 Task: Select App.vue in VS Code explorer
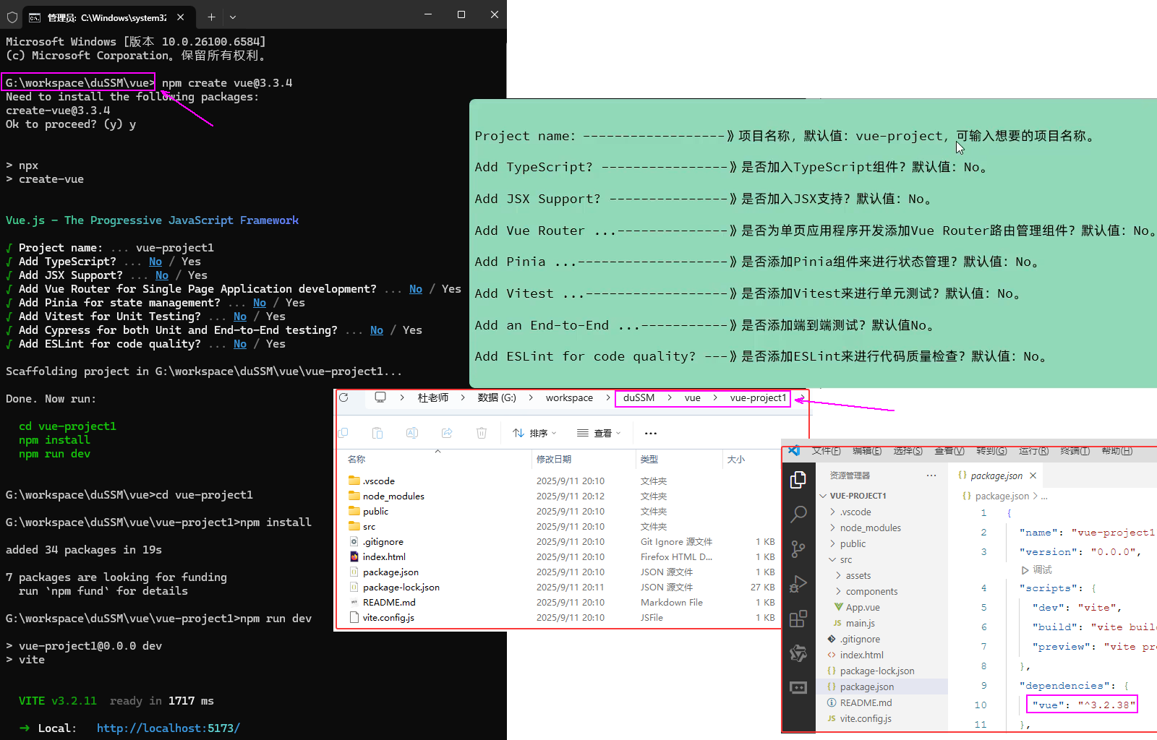862,607
